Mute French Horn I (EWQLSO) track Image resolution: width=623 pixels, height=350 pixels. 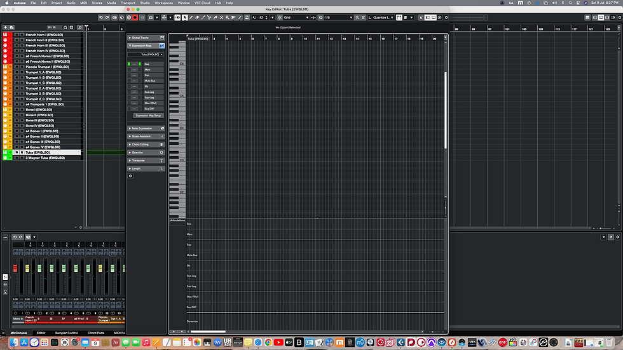click(x=17, y=35)
